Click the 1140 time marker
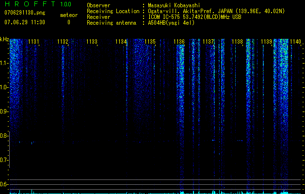Screen dimensions: 305x194 (295, 42)
